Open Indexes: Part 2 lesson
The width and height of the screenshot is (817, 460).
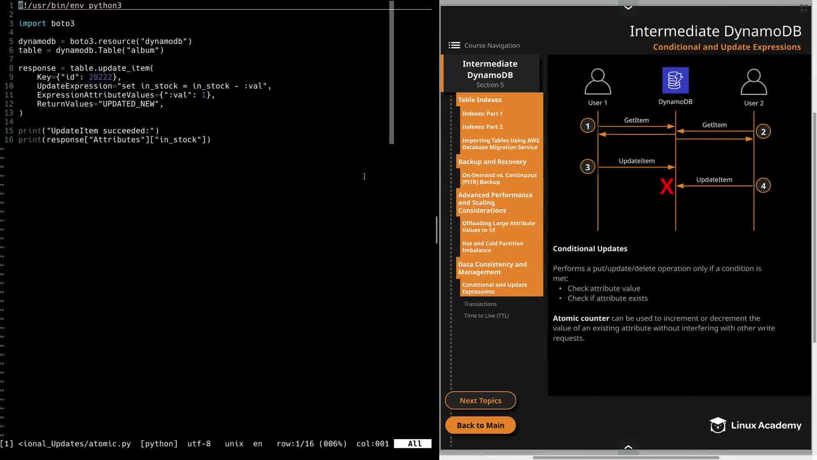482,127
